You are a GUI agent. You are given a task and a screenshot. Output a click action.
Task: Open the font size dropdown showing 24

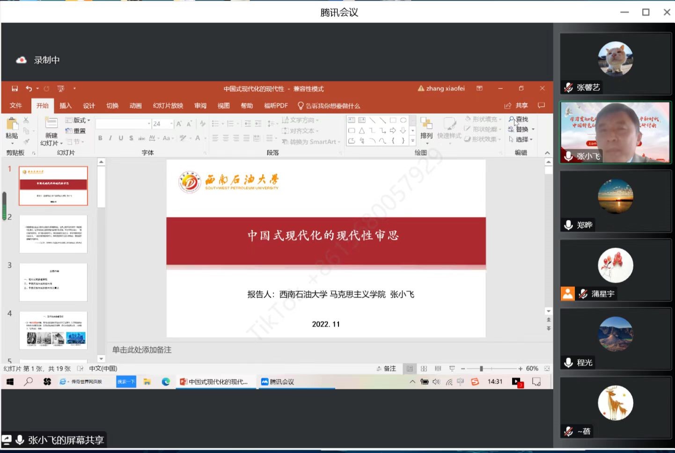click(171, 124)
